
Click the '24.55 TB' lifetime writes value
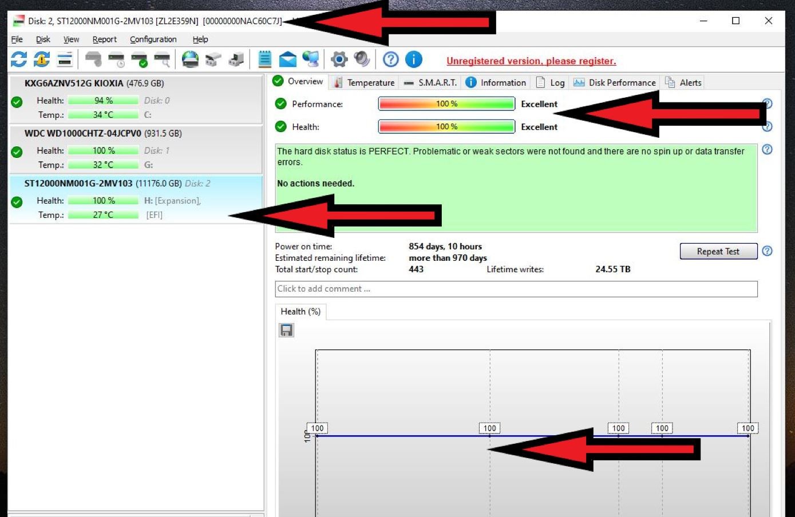tap(613, 269)
